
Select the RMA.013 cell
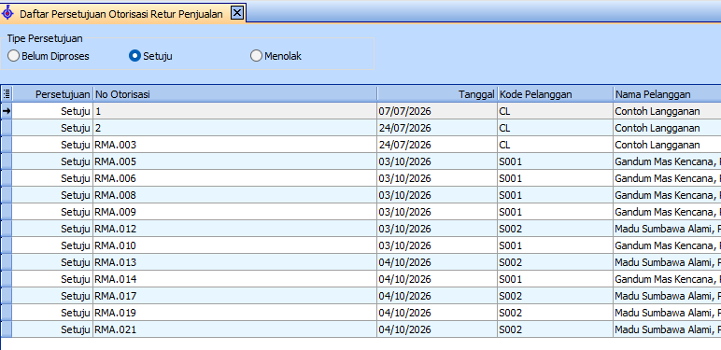point(235,262)
